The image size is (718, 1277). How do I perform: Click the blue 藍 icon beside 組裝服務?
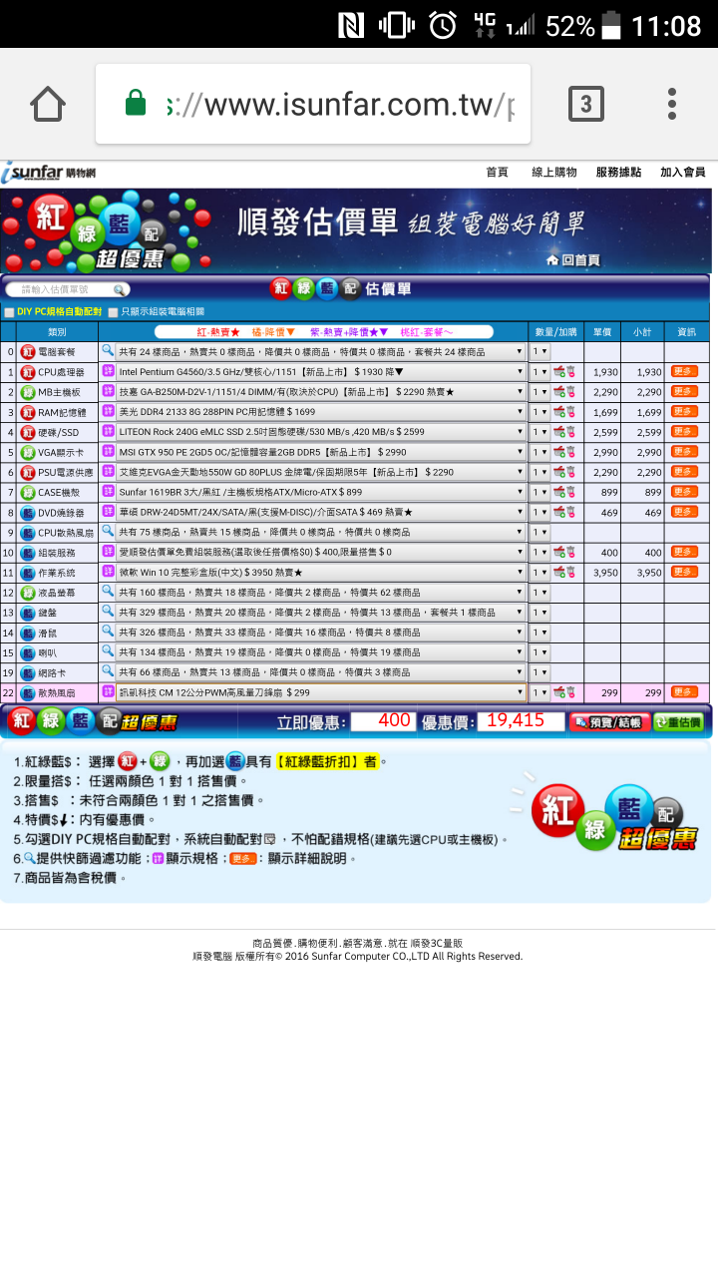(x=28, y=552)
